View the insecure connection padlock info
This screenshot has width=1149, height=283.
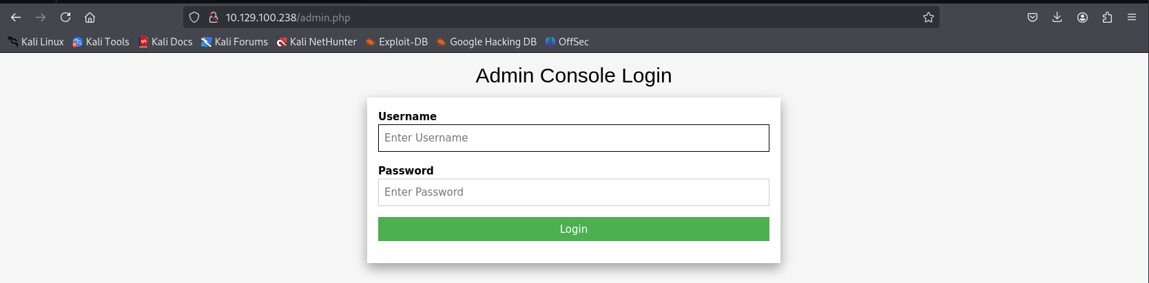click(214, 17)
